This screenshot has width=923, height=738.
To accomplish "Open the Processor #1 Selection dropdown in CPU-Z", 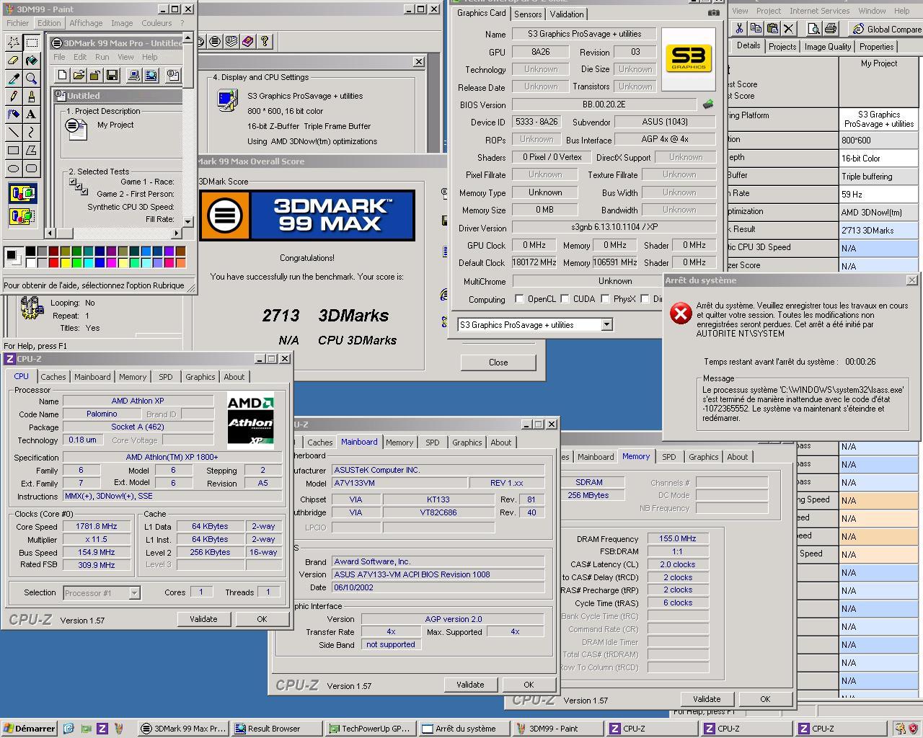I will tap(134, 592).
